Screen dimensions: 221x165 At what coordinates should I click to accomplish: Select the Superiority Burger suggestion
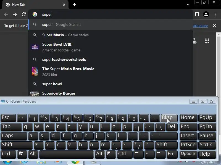110,93
